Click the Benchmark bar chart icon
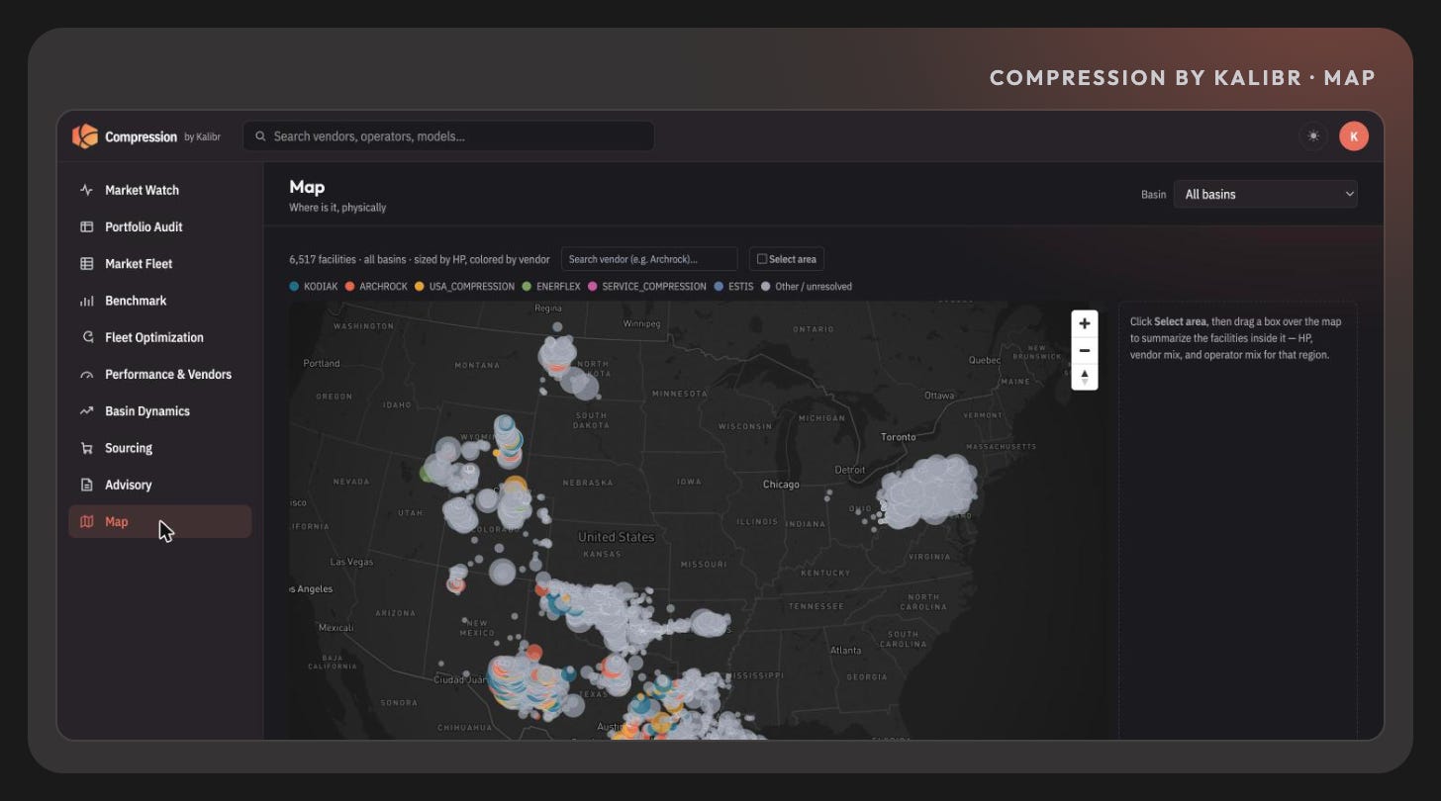 (x=87, y=301)
